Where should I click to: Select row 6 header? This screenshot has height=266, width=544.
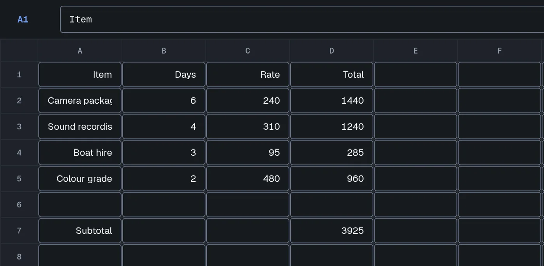tap(19, 205)
